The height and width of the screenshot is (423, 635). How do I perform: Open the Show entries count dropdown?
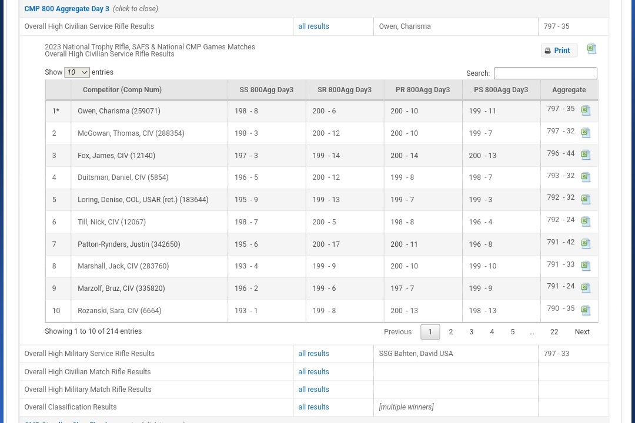pyautogui.click(x=77, y=72)
